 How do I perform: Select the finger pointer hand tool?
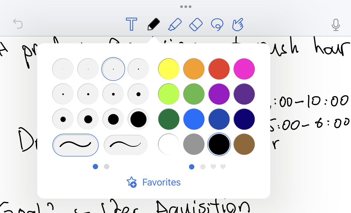(238, 24)
